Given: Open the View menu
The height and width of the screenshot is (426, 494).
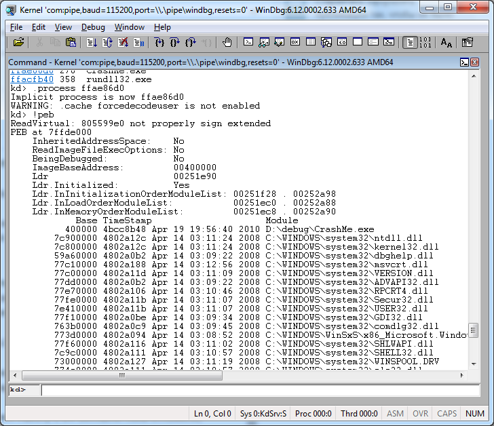Looking at the screenshot, I should tap(63, 27).
